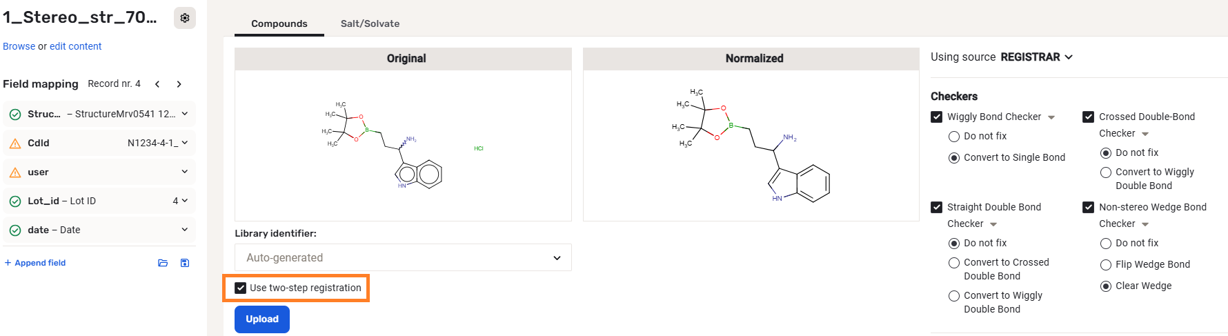Disable the Wiggly Bond Checker checkbox
Viewport: 1228px width, 336px height.
point(937,117)
